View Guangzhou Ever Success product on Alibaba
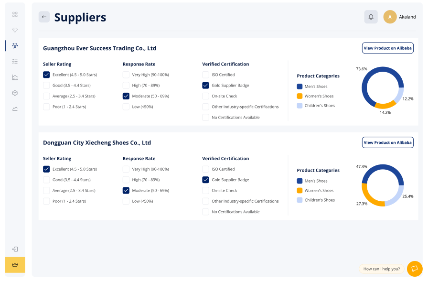The width and height of the screenshot is (428, 282). point(387,48)
